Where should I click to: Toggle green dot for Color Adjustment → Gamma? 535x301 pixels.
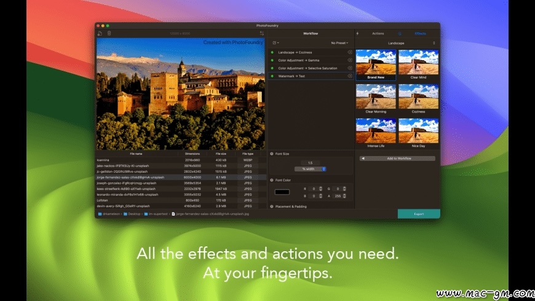(x=272, y=60)
